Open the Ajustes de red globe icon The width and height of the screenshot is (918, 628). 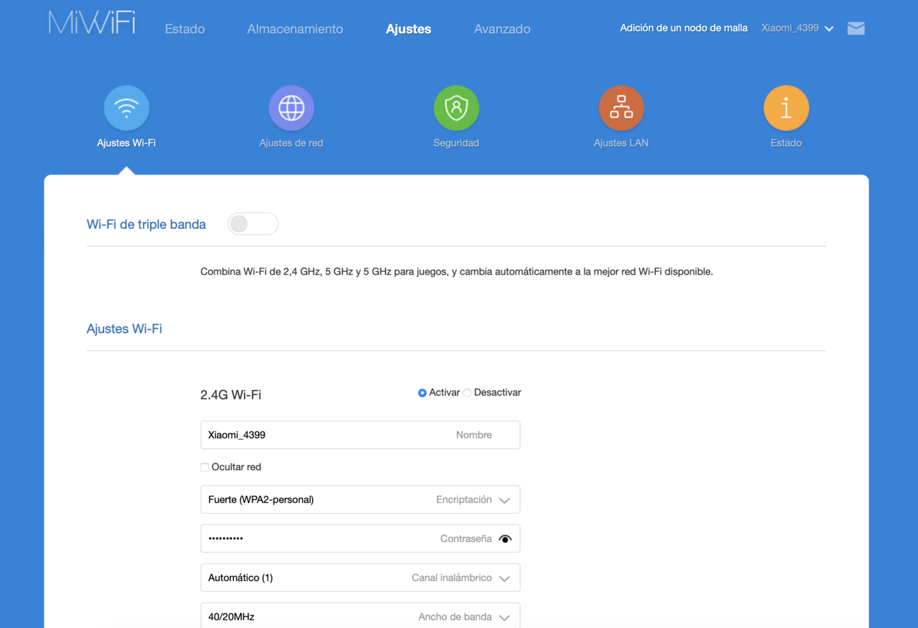291,108
